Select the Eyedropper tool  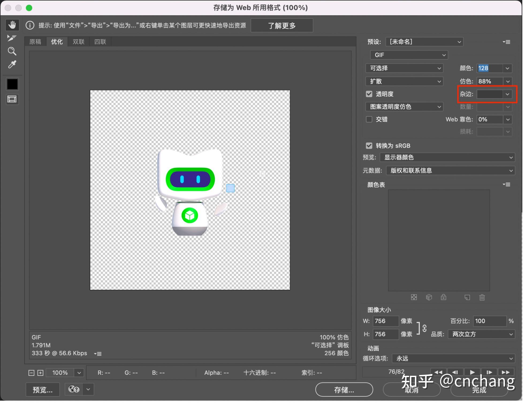pyautogui.click(x=12, y=64)
